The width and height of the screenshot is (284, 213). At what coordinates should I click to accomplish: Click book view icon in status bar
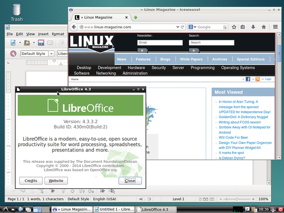point(212,199)
